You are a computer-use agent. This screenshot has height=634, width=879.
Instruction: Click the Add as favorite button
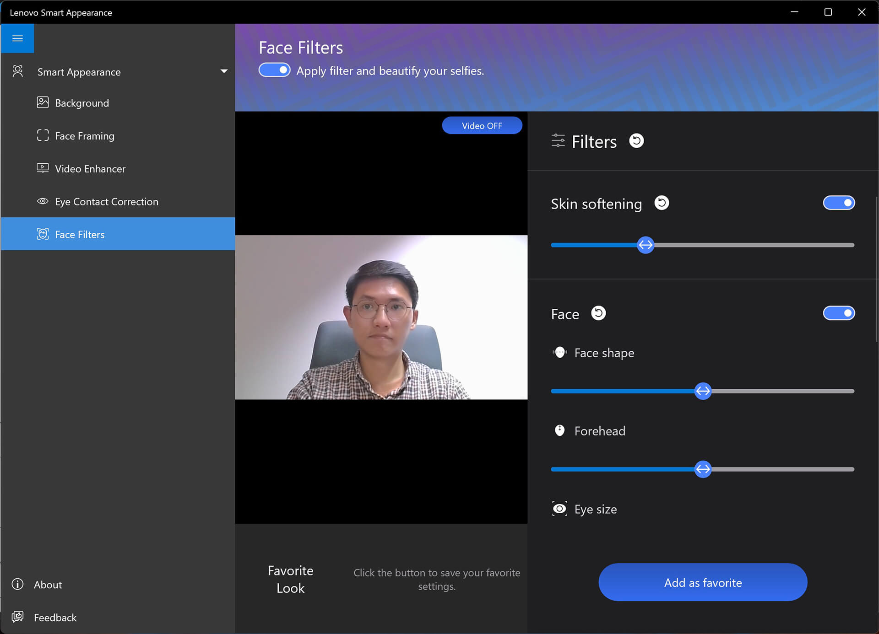click(x=703, y=582)
